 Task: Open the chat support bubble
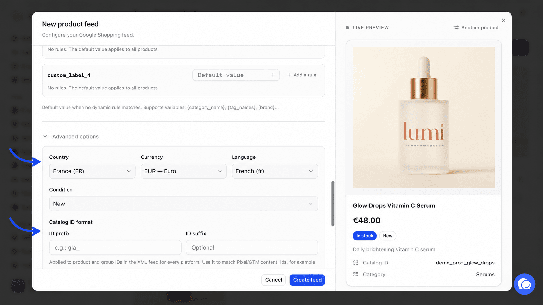[524, 284]
